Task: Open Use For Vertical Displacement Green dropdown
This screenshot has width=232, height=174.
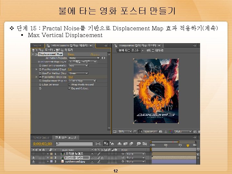Action: pyautogui.click(x=78, y=73)
